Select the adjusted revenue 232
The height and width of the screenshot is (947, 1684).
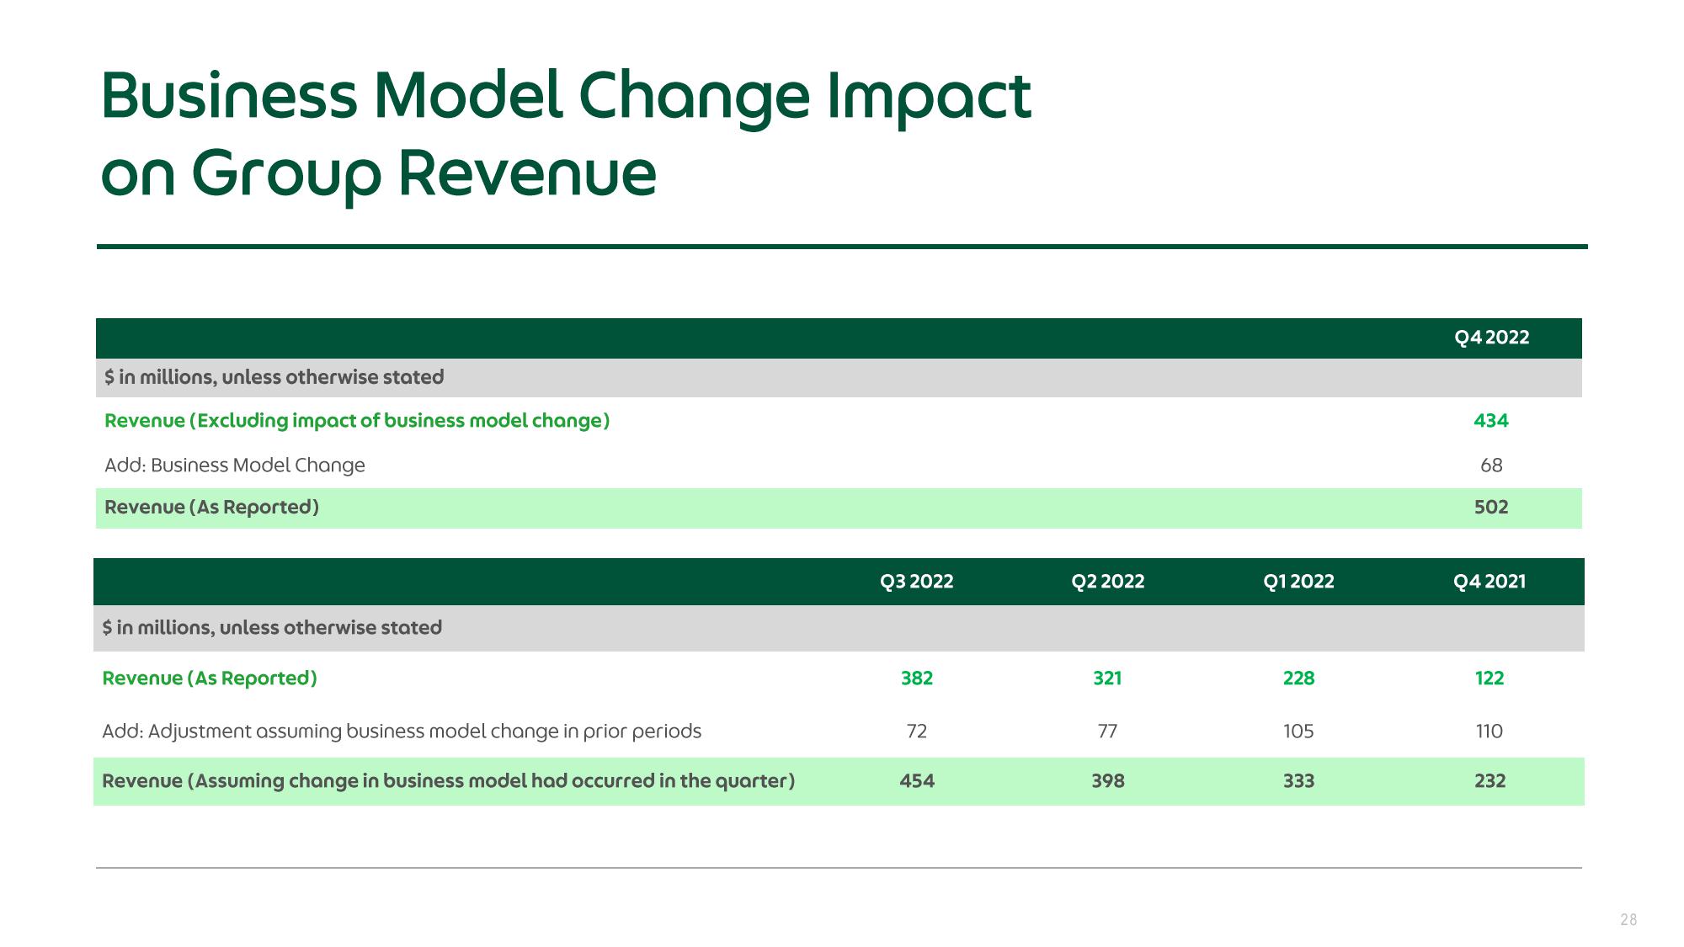pos(1489,781)
